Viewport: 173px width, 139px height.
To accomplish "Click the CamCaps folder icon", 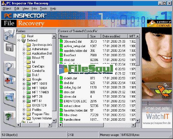I will [x=29, y=66].
